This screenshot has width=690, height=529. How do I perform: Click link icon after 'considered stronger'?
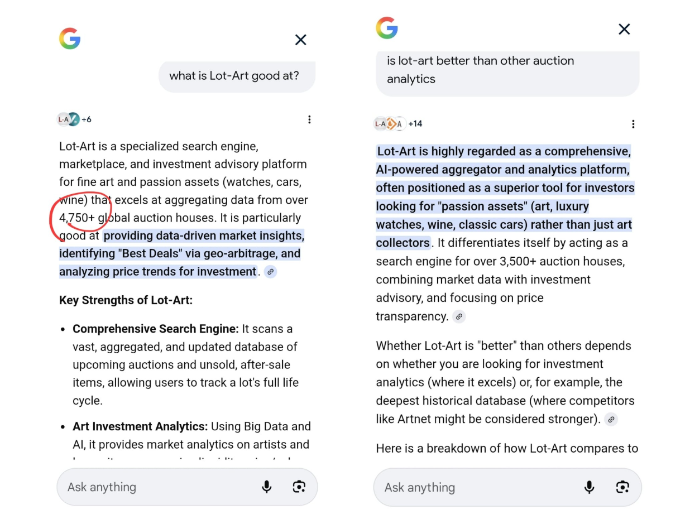(x=611, y=419)
